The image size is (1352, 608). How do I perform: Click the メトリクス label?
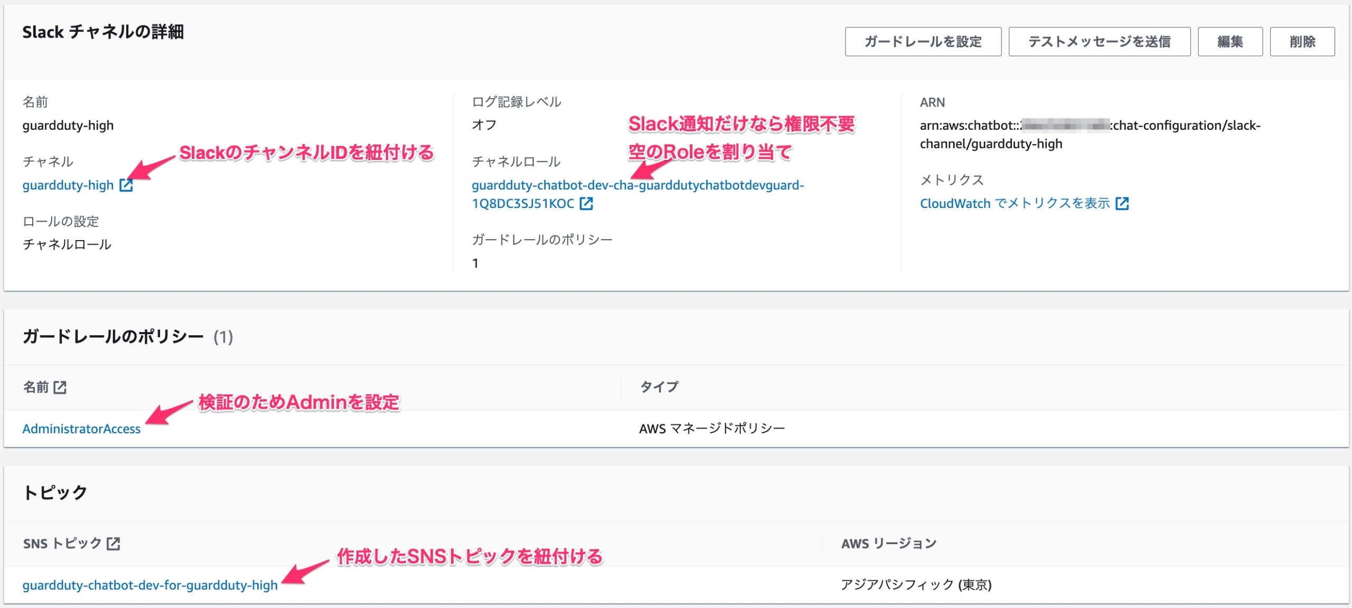click(952, 180)
